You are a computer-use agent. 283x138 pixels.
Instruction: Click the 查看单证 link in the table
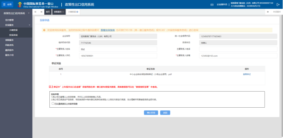pyautogui.click(x=247, y=74)
